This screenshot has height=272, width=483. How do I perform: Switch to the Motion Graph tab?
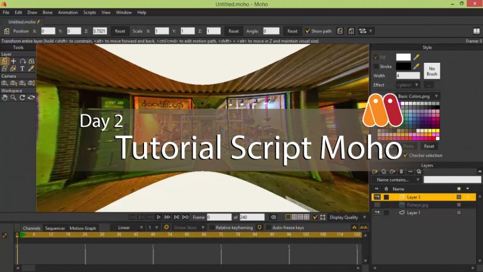(x=82, y=228)
